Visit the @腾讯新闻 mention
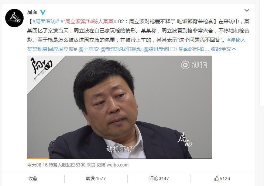This screenshot has width=264, height=186. (156, 49)
